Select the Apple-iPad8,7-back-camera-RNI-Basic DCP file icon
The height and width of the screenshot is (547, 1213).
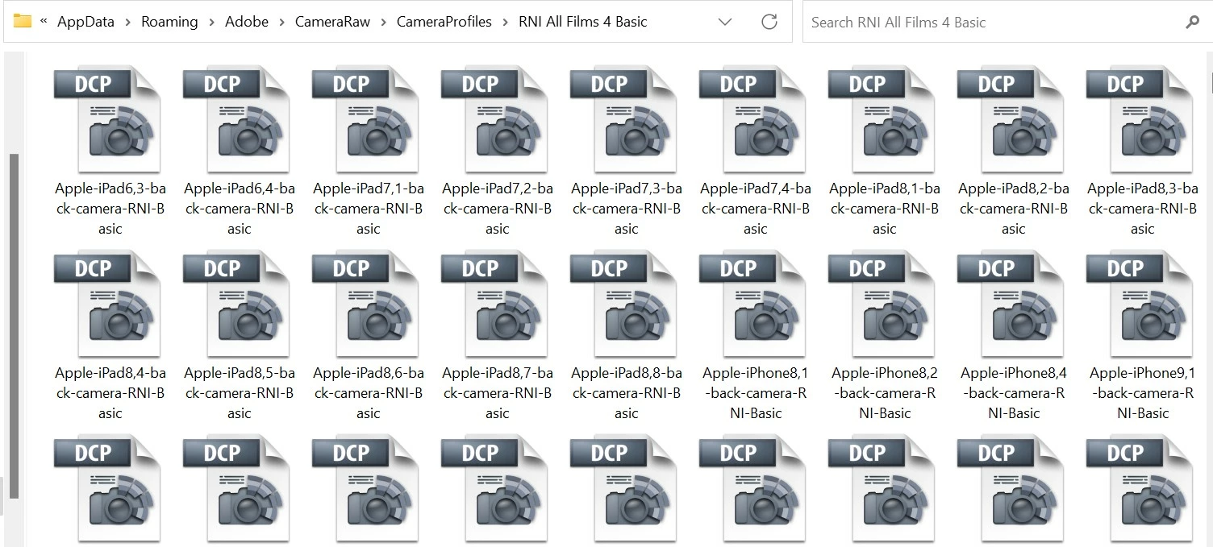tap(494, 304)
